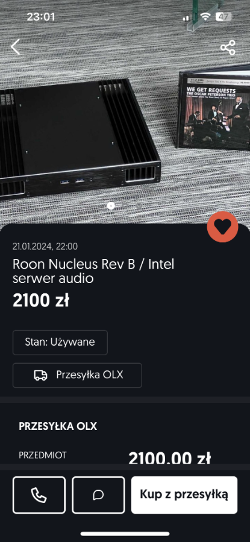This screenshot has width=250, height=542.
Task: Click the Kup z przesyłką button
Action: pyautogui.click(x=184, y=495)
